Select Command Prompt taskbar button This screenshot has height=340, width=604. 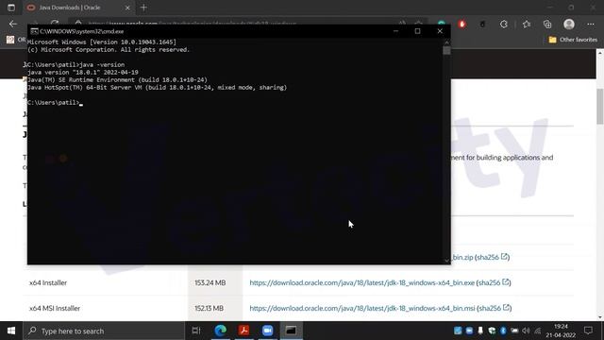292,331
